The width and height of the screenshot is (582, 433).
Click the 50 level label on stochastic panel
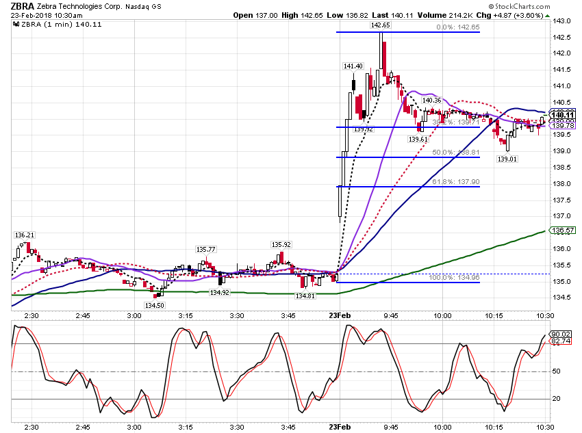556,371
